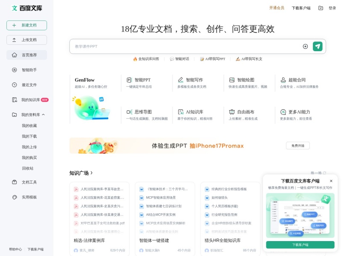
Task: Click AI帮我写长文 shortcut
Action: coord(249,59)
